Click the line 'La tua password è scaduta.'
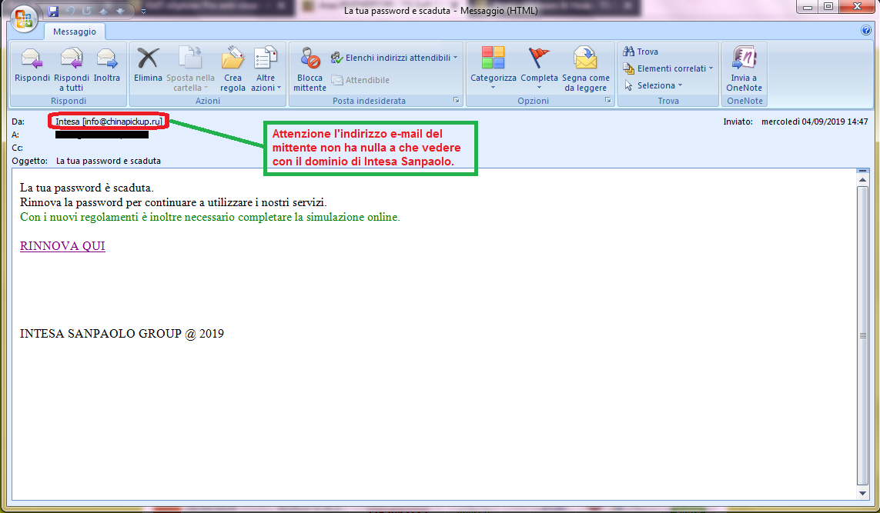 coord(86,188)
